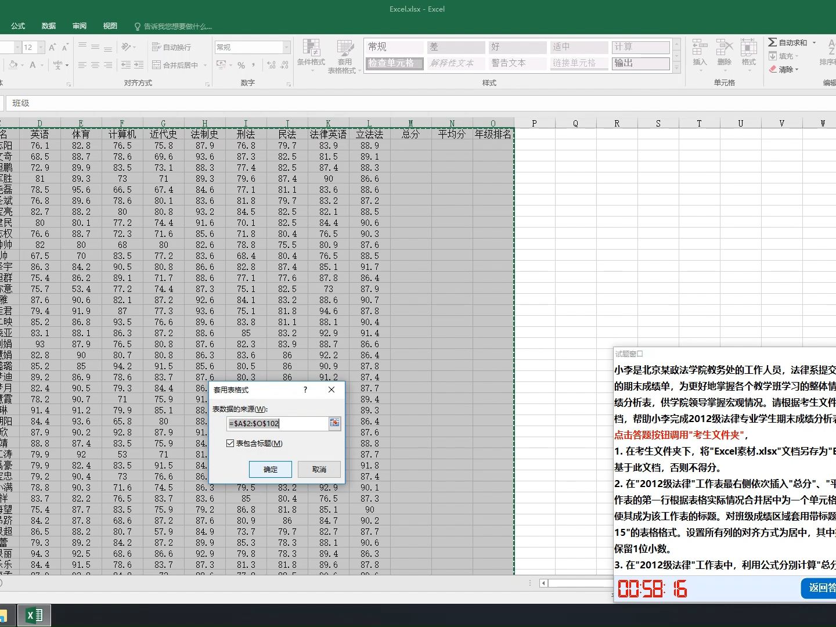This screenshot has width=836, height=627.
Task: Click 取消 in the table format dialog
Action: (x=319, y=469)
